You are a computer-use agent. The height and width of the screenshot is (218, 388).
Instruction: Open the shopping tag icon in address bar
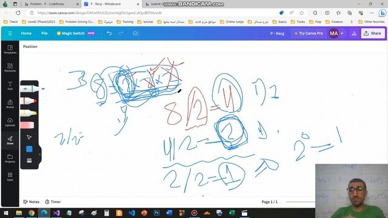pos(281,13)
